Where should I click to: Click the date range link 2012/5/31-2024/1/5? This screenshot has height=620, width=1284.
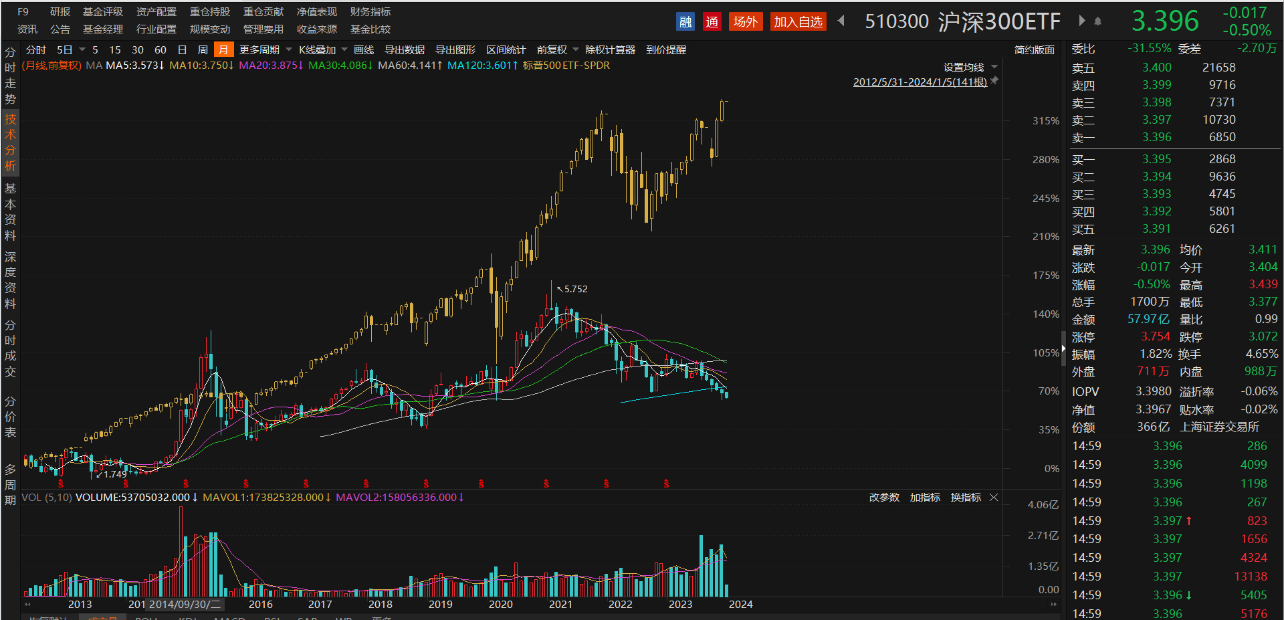coord(920,82)
